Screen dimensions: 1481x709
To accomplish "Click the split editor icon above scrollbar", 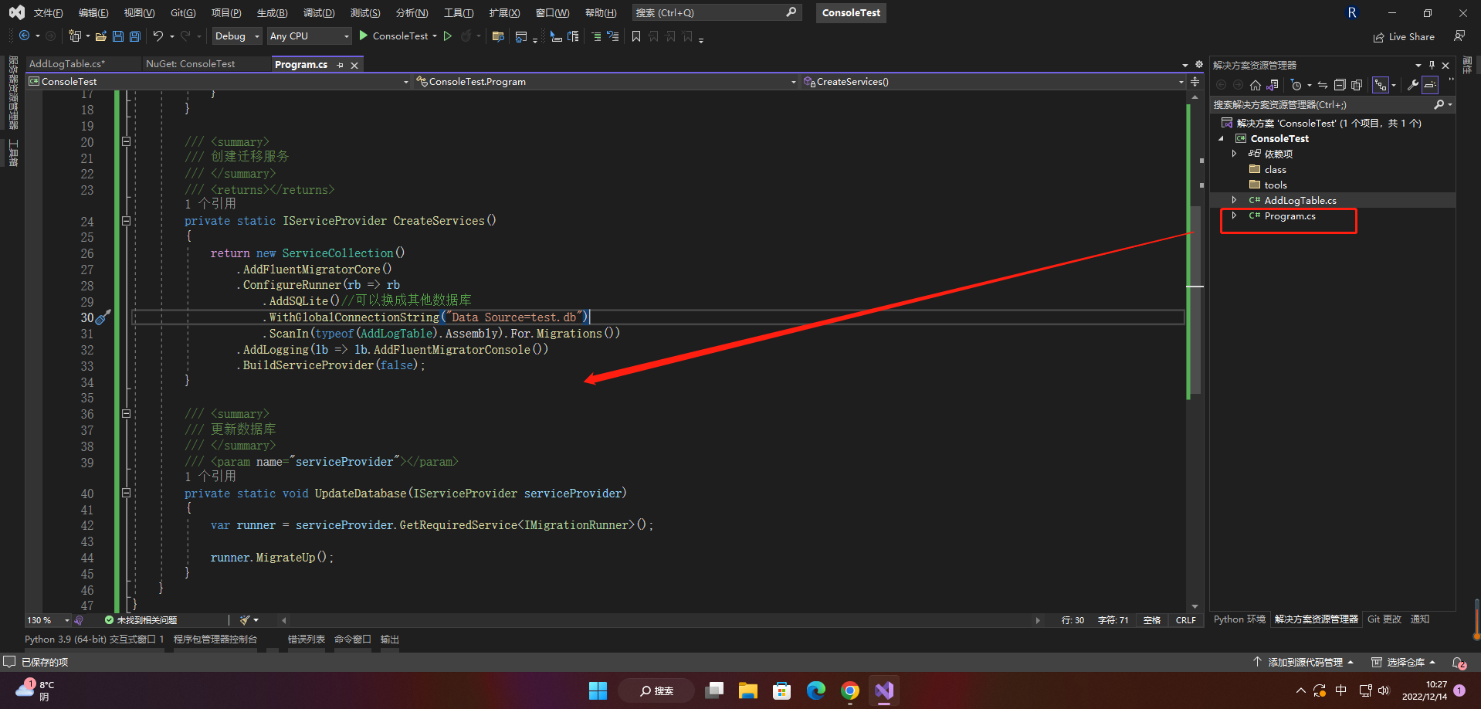I will (x=1195, y=82).
